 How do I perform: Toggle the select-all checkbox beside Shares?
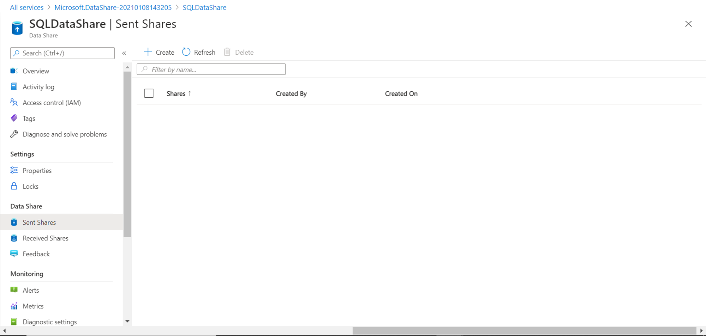(x=149, y=93)
